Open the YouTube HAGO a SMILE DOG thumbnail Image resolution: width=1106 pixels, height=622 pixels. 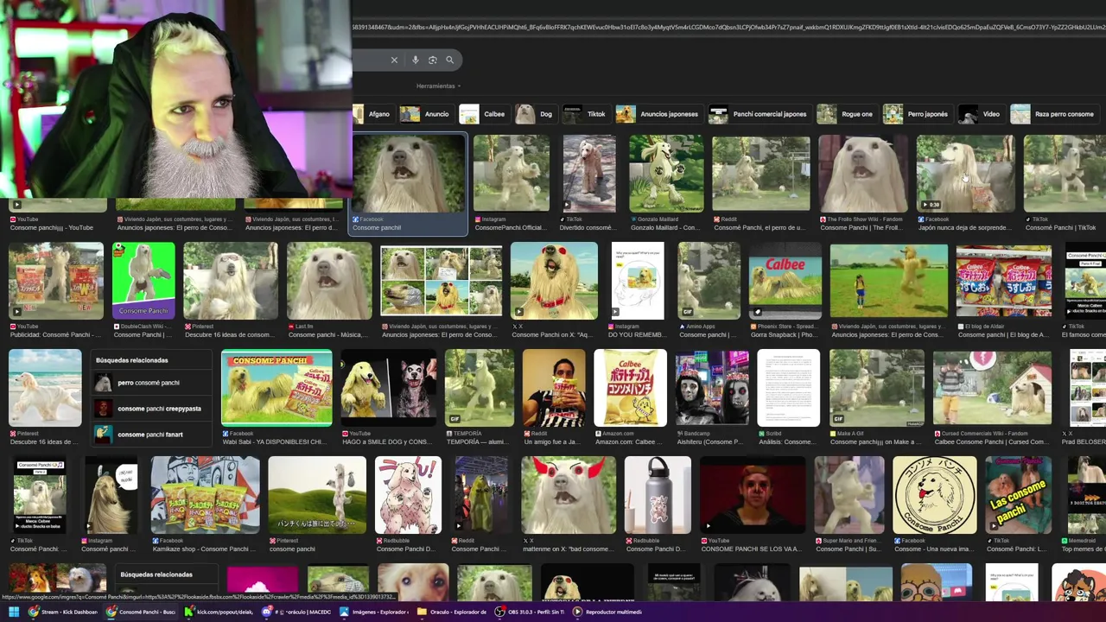(x=389, y=388)
